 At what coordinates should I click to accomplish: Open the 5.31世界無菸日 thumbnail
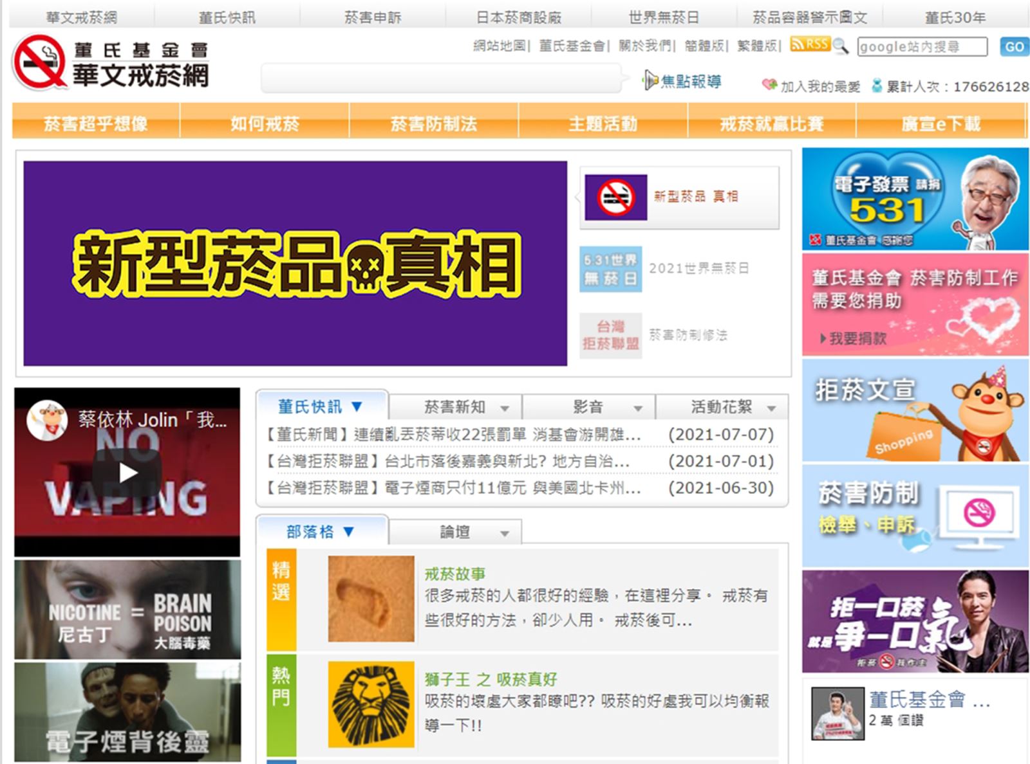pos(610,269)
